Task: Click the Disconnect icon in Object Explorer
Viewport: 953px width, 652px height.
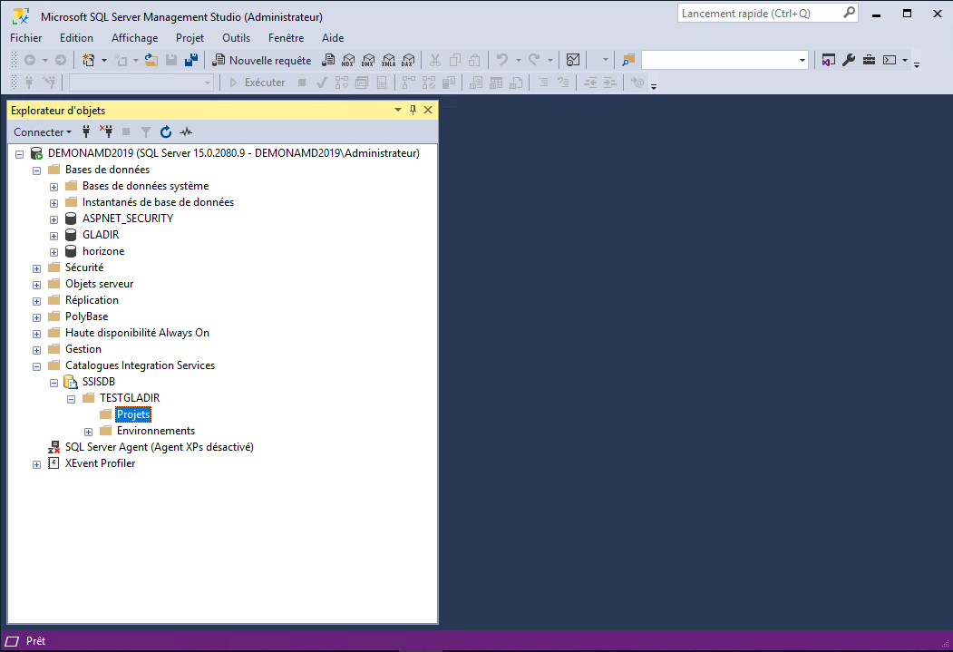Action: pos(105,131)
